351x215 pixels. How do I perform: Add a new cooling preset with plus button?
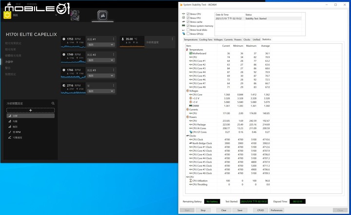[30, 110]
